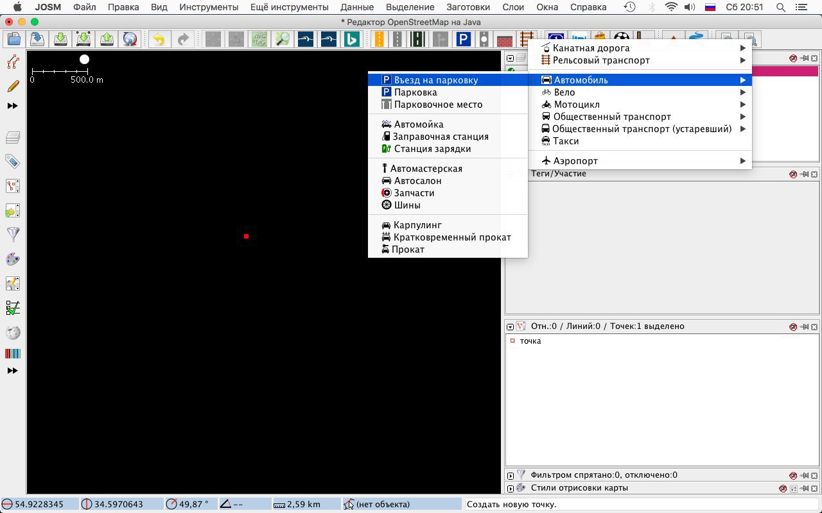Click the WMS/TMS imagery toolbar icon
The height and width of the screenshot is (513, 822).
[x=259, y=39]
